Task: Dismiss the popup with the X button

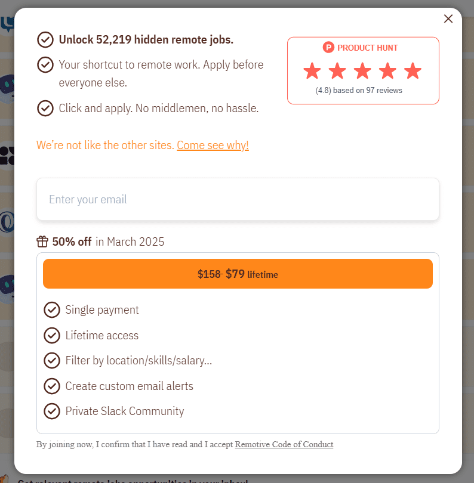Action: click(448, 18)
